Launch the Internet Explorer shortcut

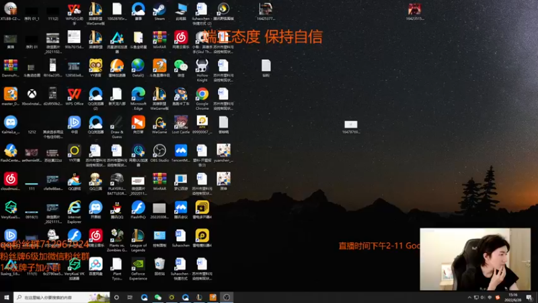click(74, 212)
